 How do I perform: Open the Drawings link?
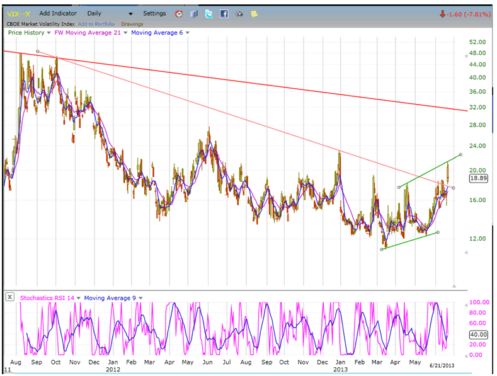[x=132, y=24]
